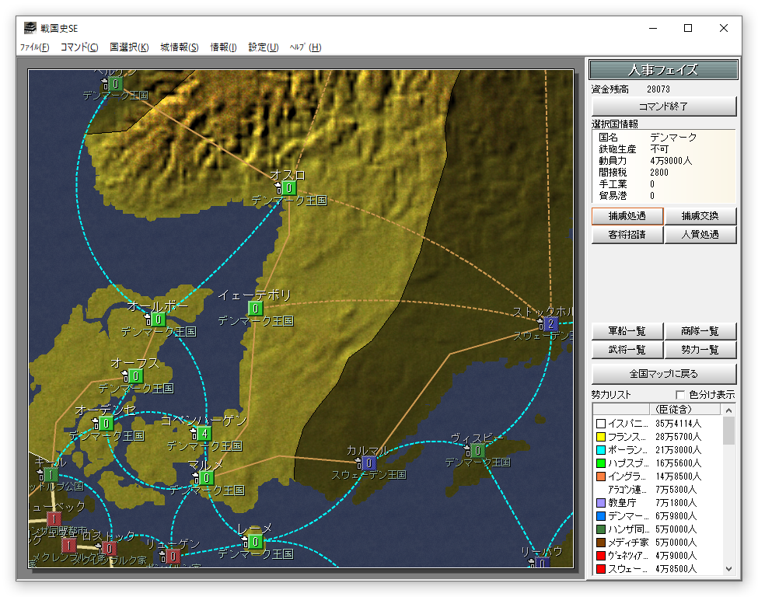Open the 武将一覧 list

[627, 351]
